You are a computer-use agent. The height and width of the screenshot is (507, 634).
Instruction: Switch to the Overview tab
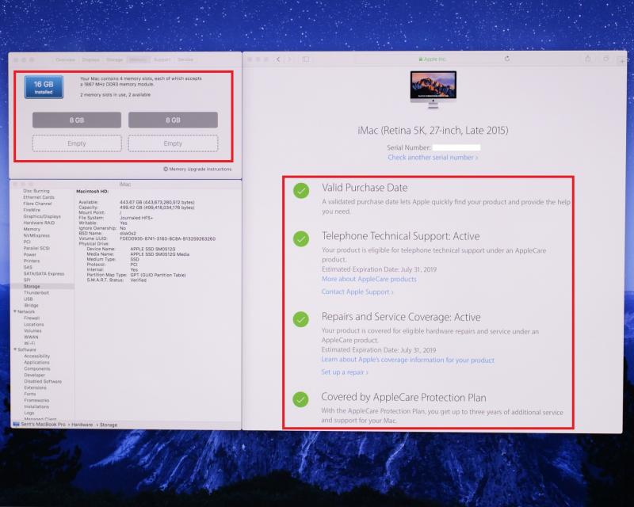pos(66,59)
